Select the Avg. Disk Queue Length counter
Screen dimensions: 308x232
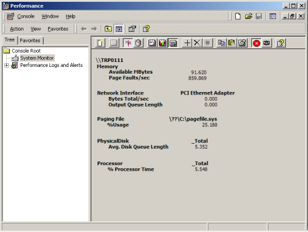tap(139, 147)
